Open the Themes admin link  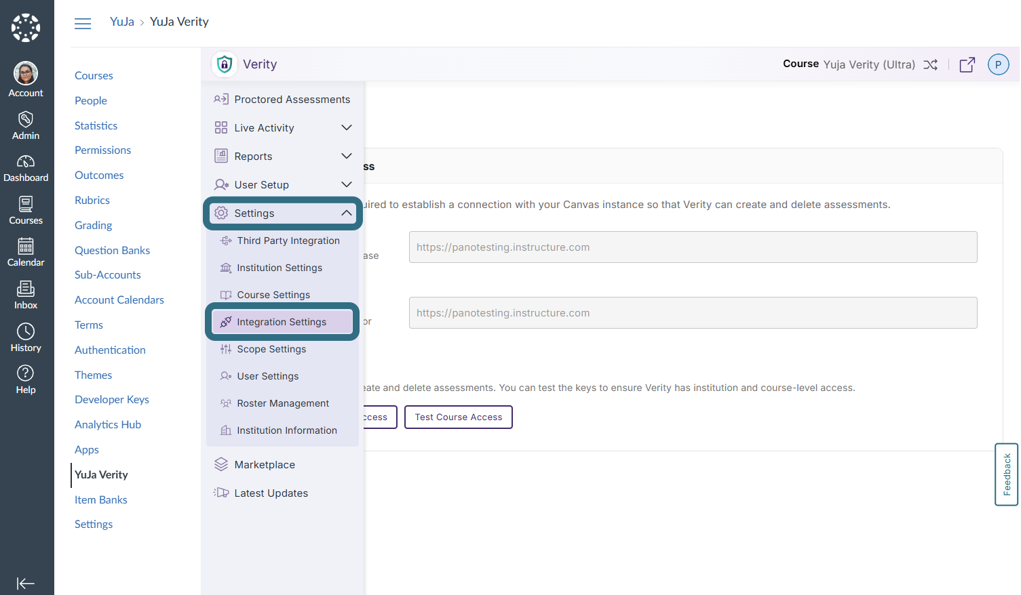click(94, 375)
